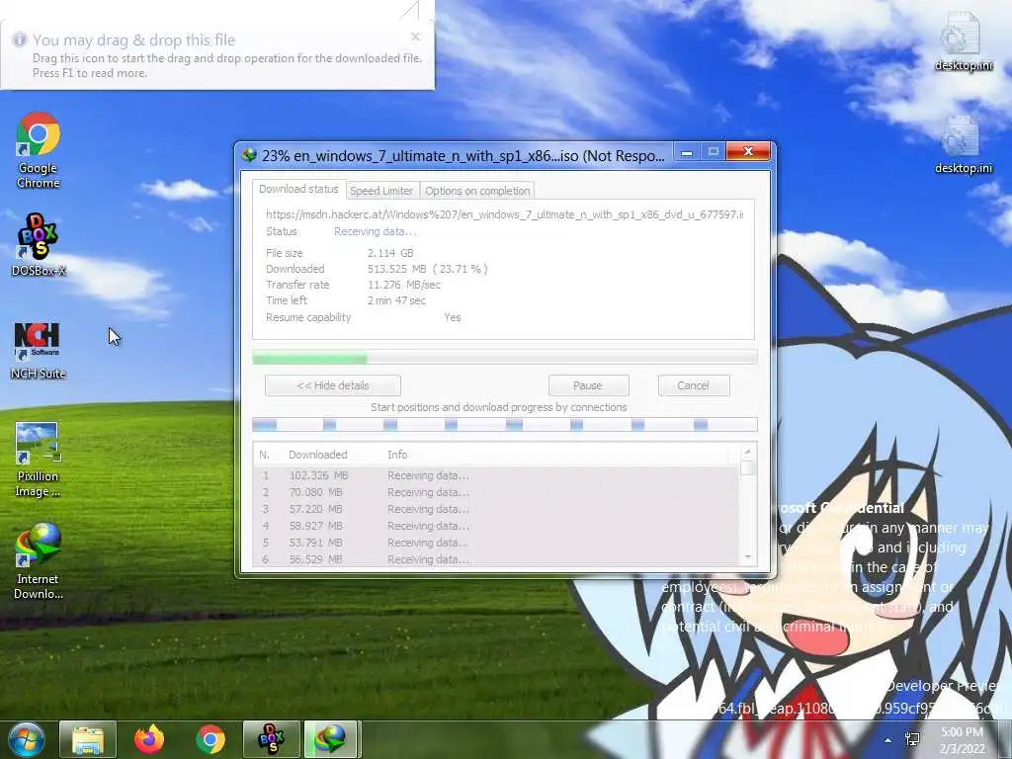Click the network icon in system tray
This screenshot has width=1012, height=759.
click(912, 739)
